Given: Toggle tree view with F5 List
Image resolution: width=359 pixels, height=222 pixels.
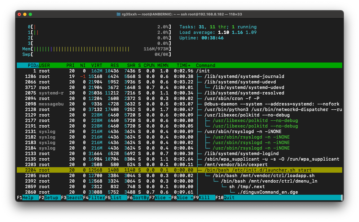Looking at the screenshot, I should click(116, 197).
